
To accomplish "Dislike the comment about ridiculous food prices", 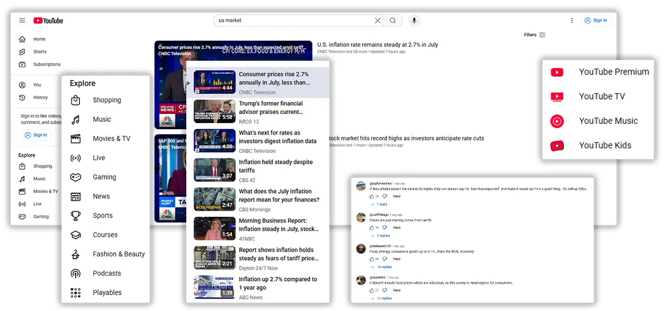I will point(384,290).
